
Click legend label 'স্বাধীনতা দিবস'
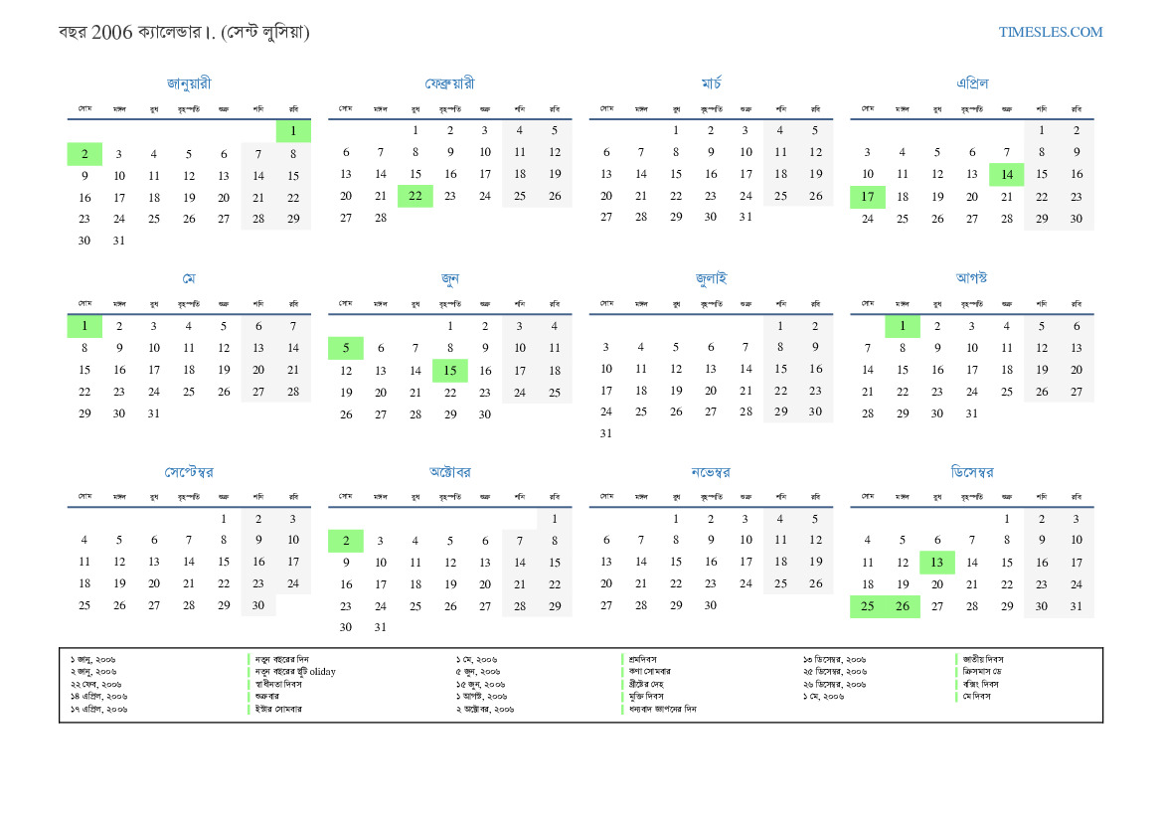(x=278, y=684)
